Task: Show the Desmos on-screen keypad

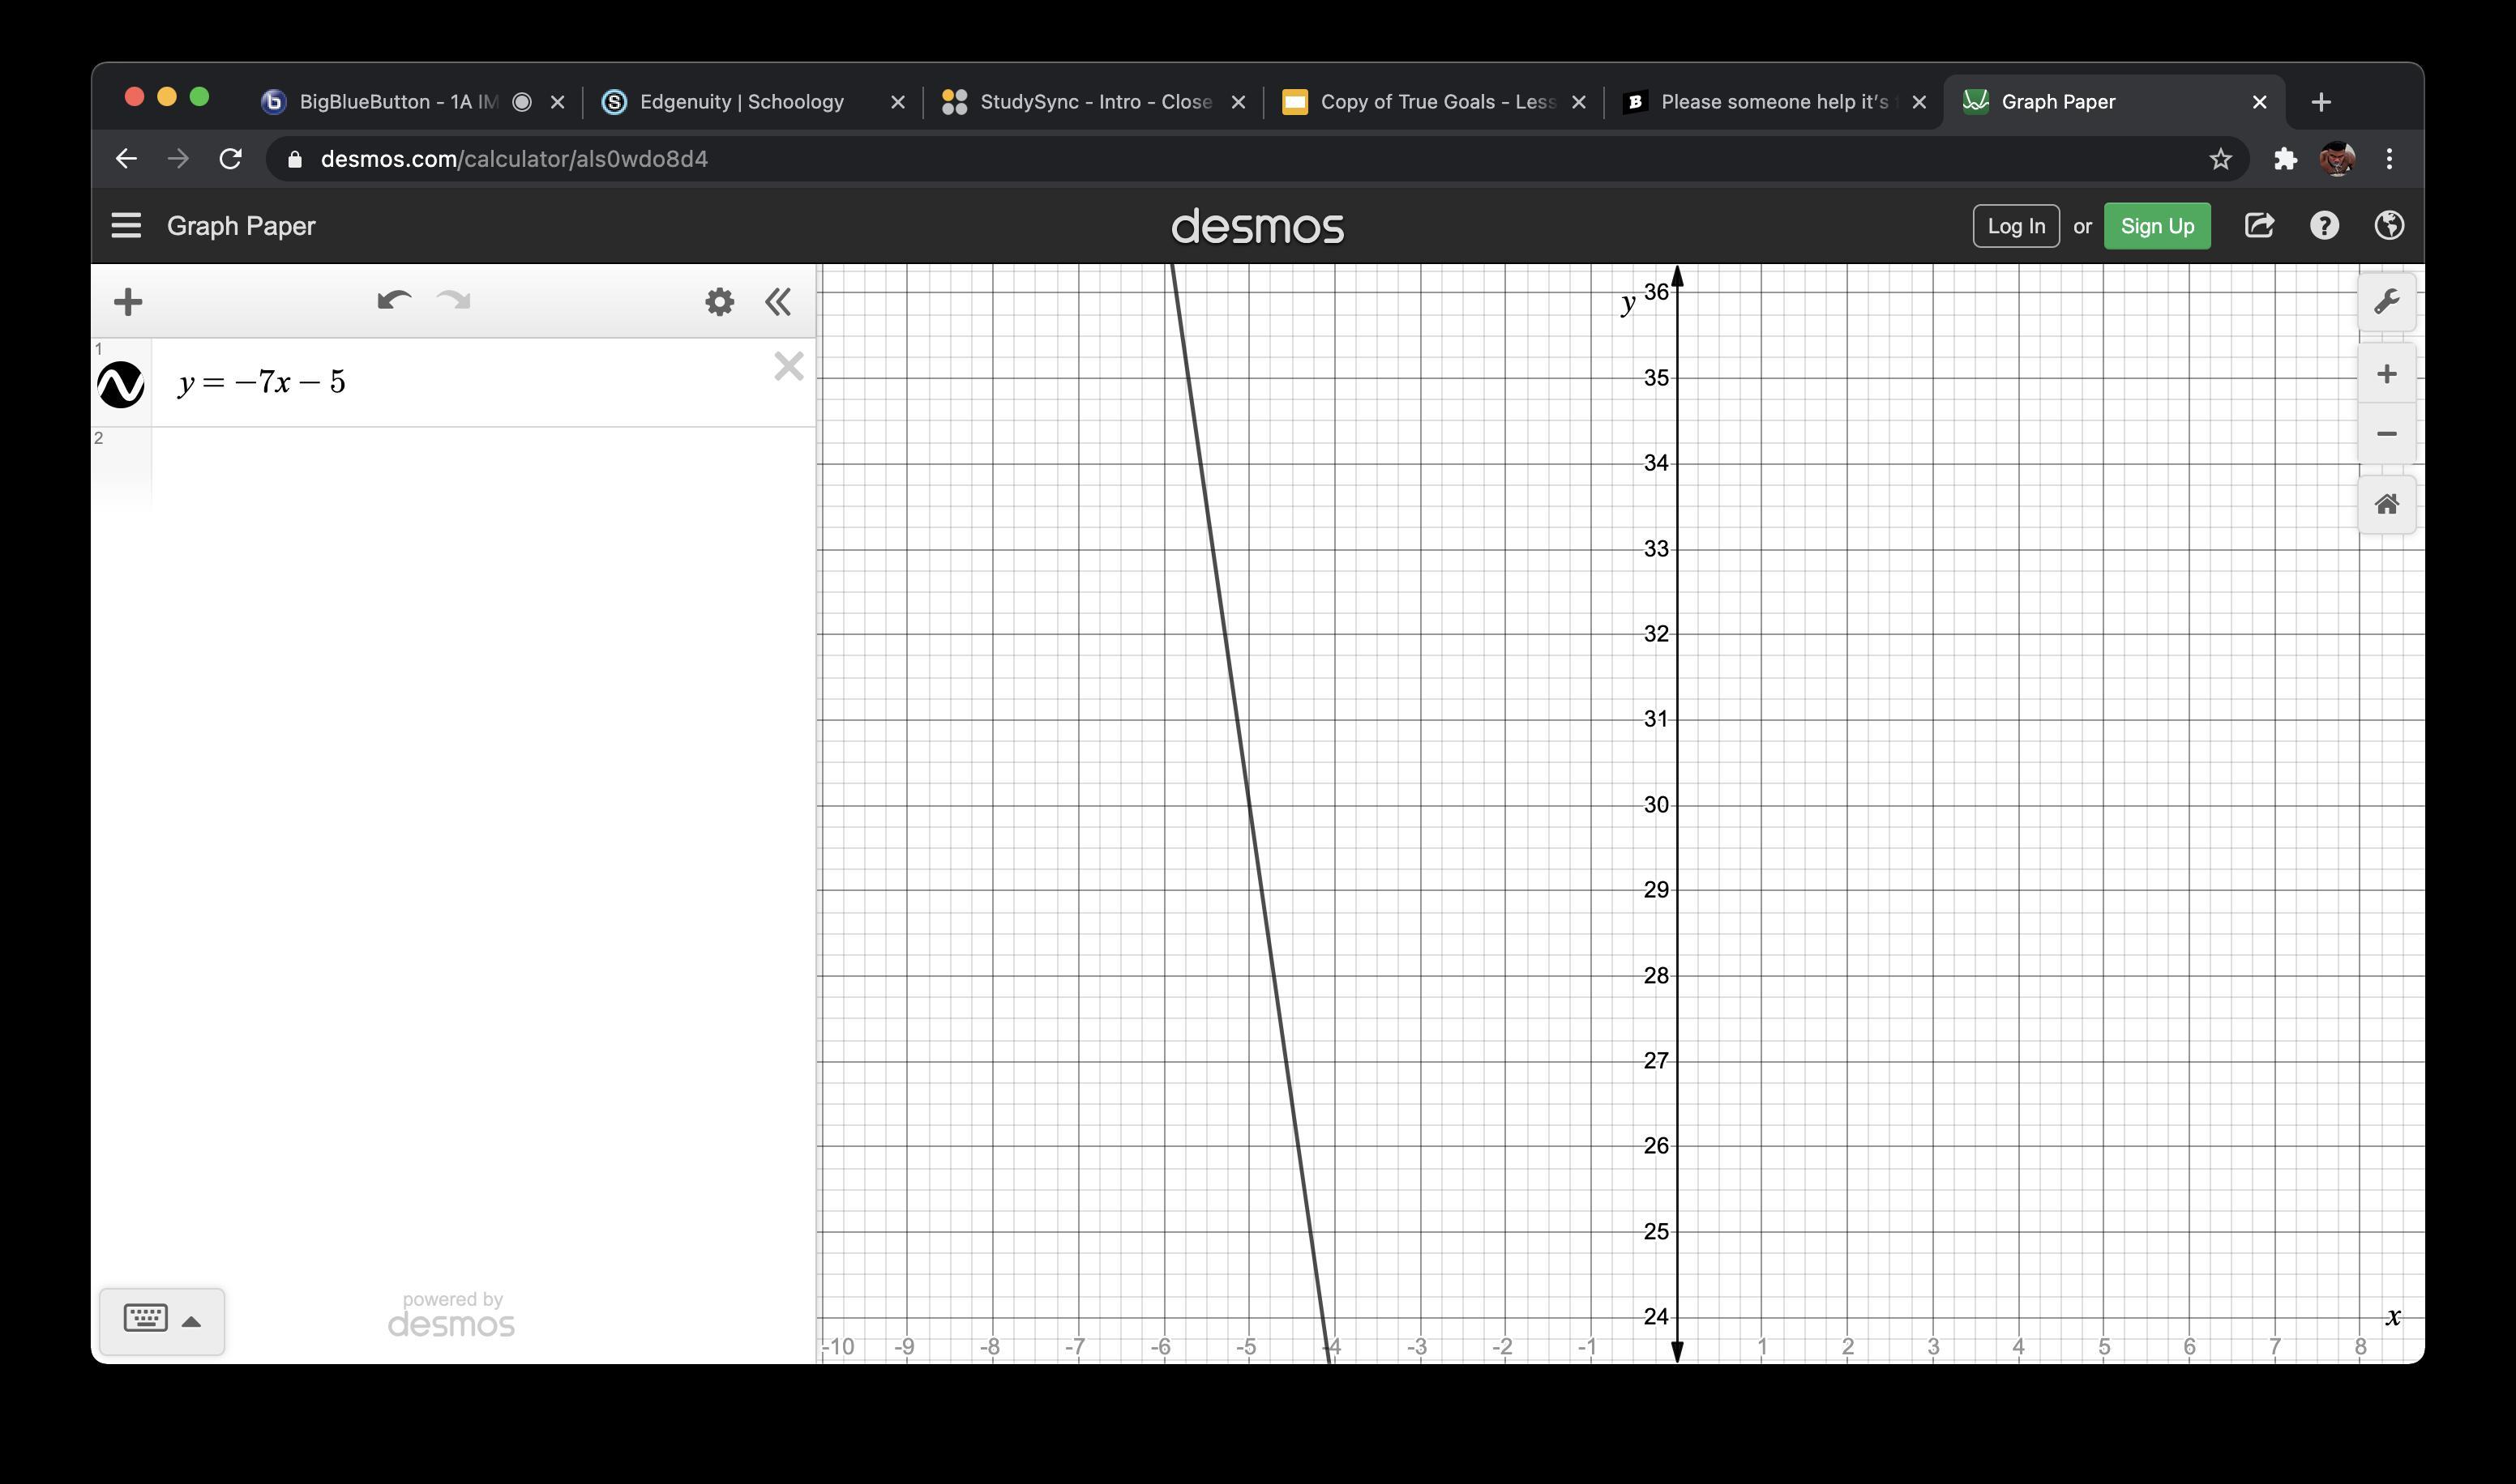Action: (161, 1321)
